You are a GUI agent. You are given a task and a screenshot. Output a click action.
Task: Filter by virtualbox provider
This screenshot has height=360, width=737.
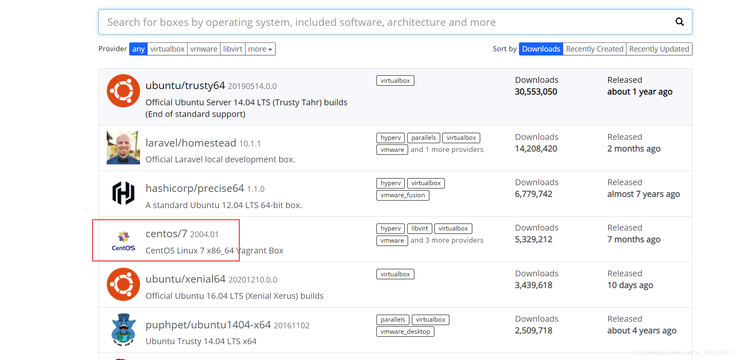click(167, 49)
